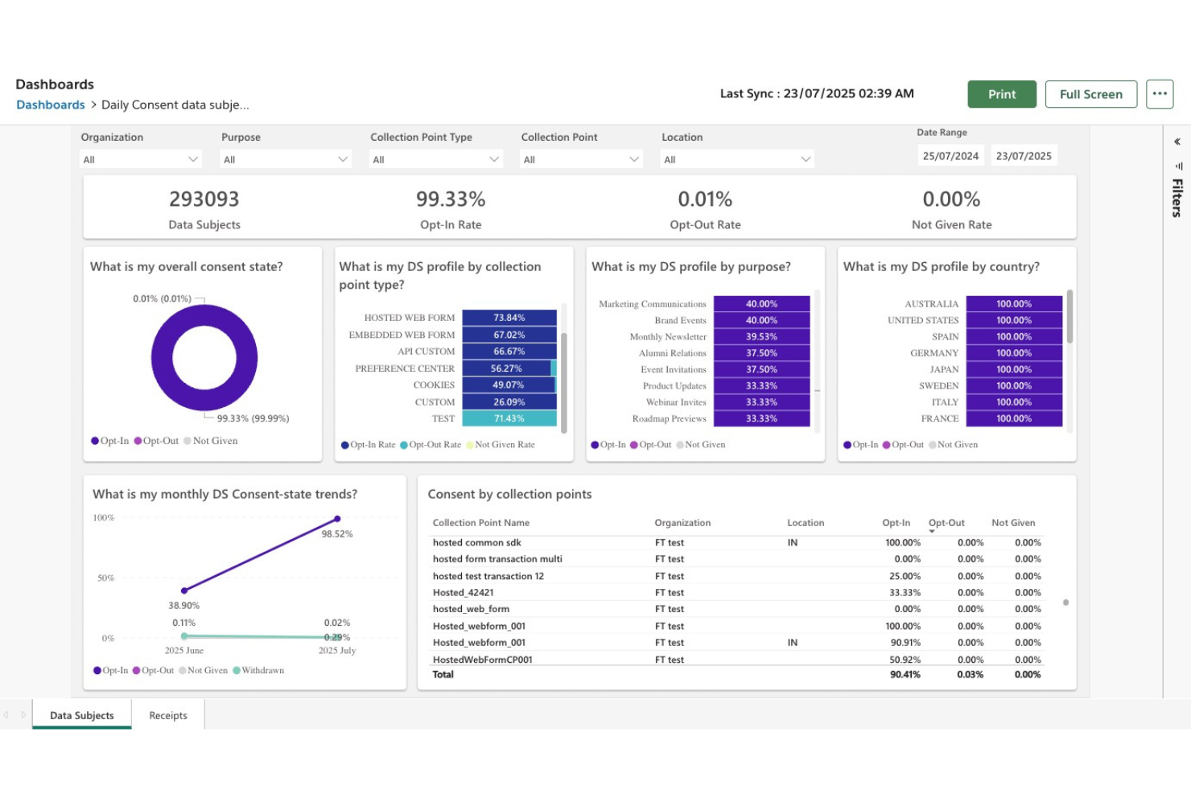This screenshot has width=1191, height=794.
Task: Click Marketing Communications 40.00% bar
Action: click(x=761, y=304)
